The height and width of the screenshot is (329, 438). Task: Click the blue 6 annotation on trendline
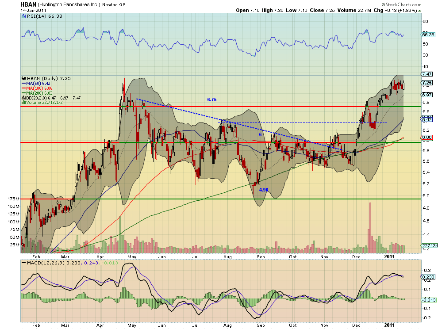[260, 134]
